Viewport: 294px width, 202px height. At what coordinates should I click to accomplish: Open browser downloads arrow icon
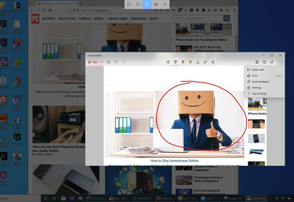185,10
